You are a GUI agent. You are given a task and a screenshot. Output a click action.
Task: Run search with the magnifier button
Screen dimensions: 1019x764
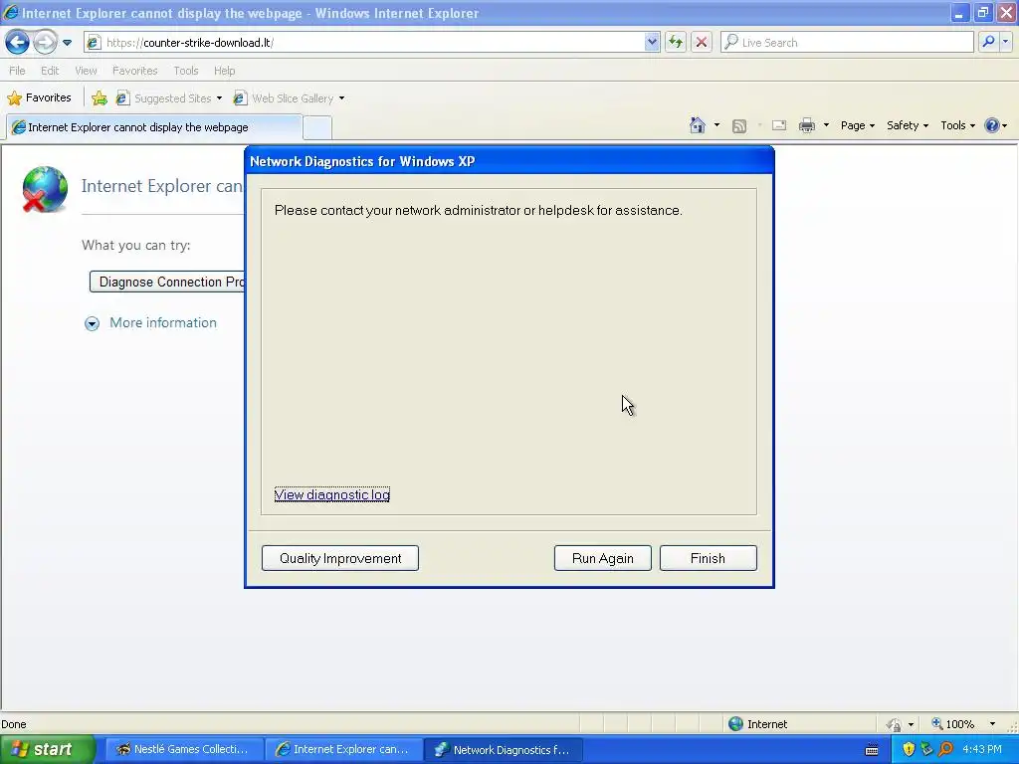(988, 42)
